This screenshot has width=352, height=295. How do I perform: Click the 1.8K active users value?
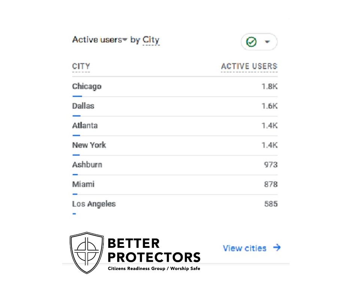[x=269, y=86]
